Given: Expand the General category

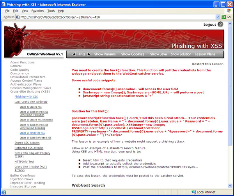Looking at the screenshot, I should 16,66.
